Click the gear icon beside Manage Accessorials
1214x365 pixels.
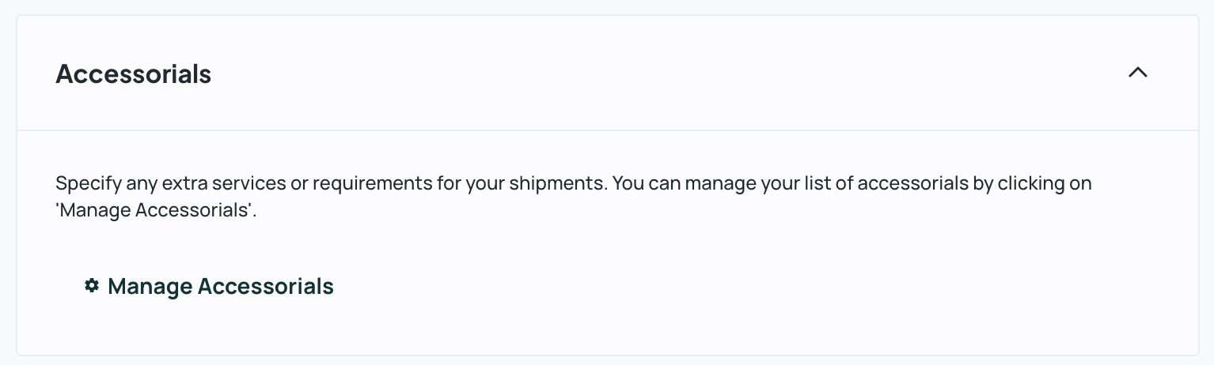92,285
